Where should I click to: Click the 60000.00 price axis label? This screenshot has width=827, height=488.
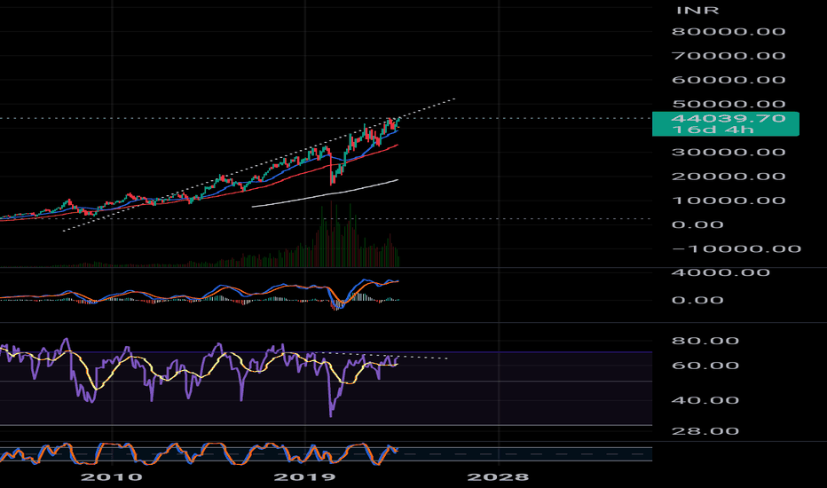(729, 80)
